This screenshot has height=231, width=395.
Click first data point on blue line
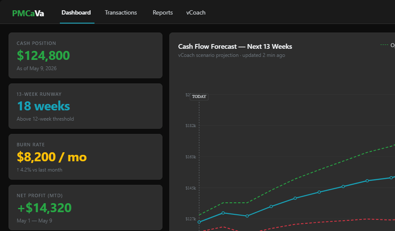(x=199, y=222)
